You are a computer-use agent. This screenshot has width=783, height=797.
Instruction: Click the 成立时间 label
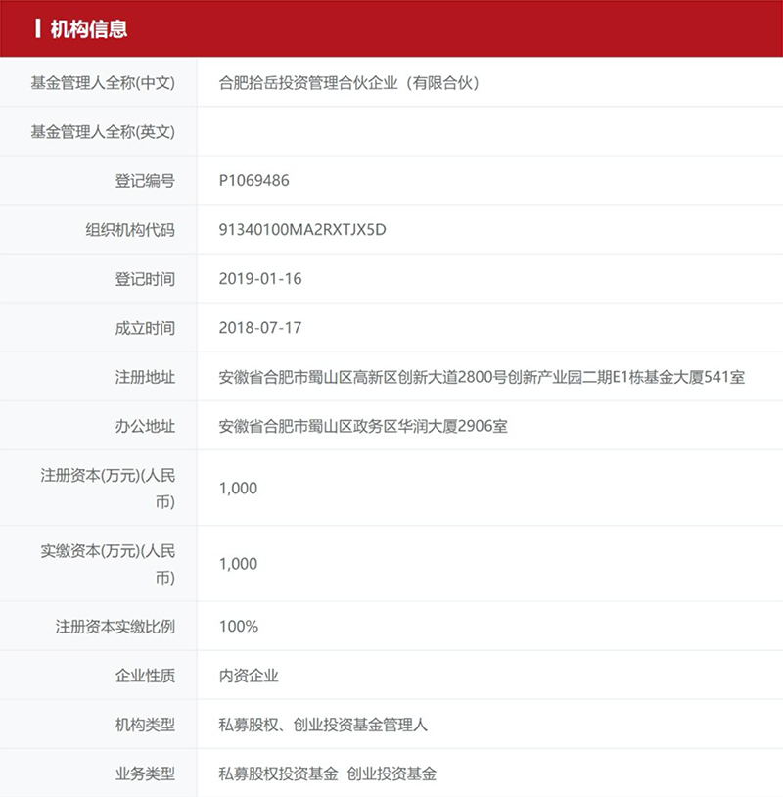tap(145, 328)
